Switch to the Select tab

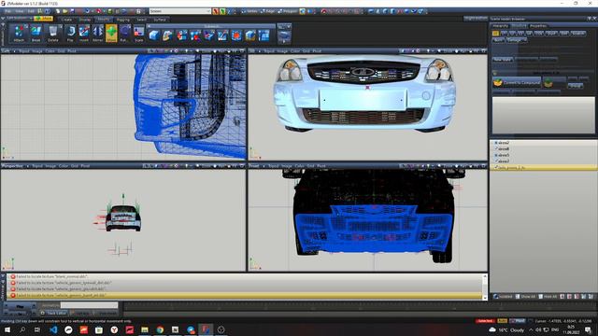pyautogui.click(x=141, y=20)
